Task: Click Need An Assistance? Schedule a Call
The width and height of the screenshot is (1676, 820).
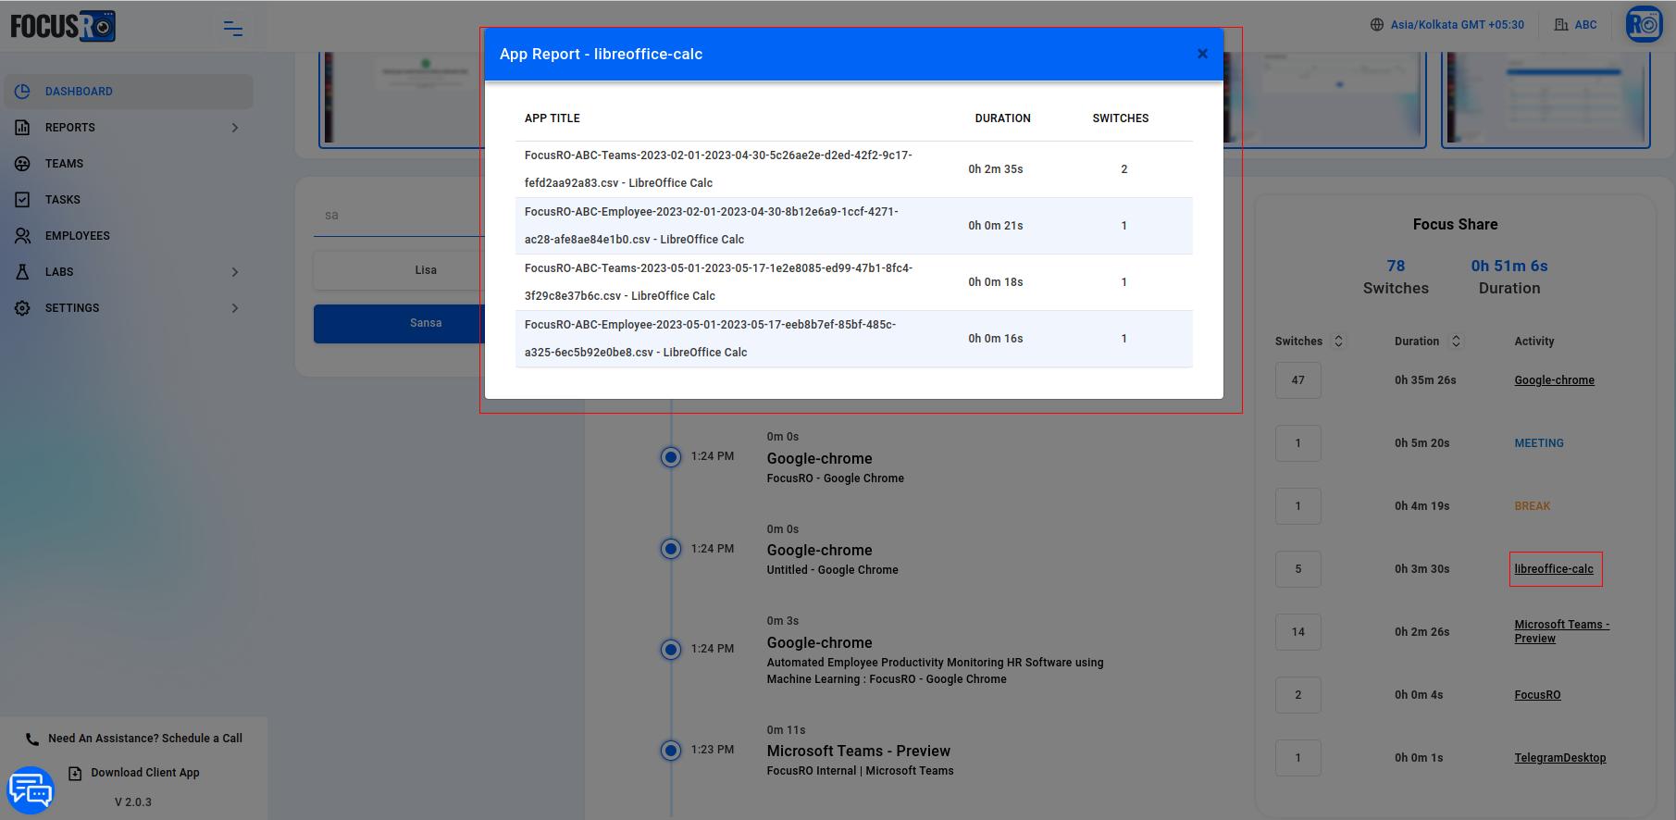Action: [145, 739]
